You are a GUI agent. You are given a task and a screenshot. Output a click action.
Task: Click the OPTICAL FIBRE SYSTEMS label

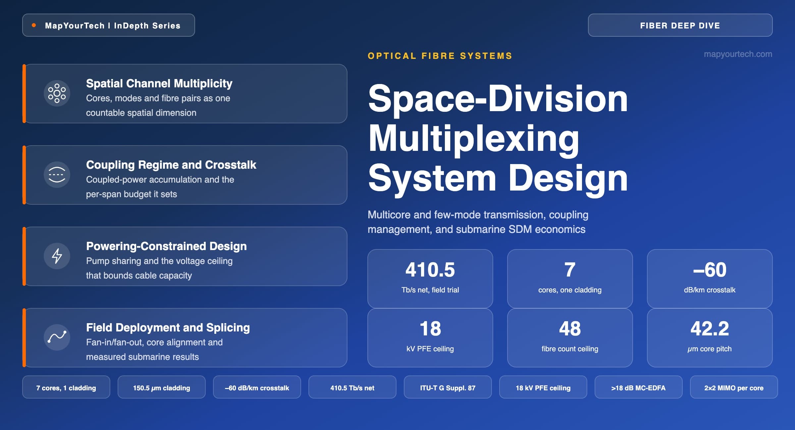coord(440,56)
